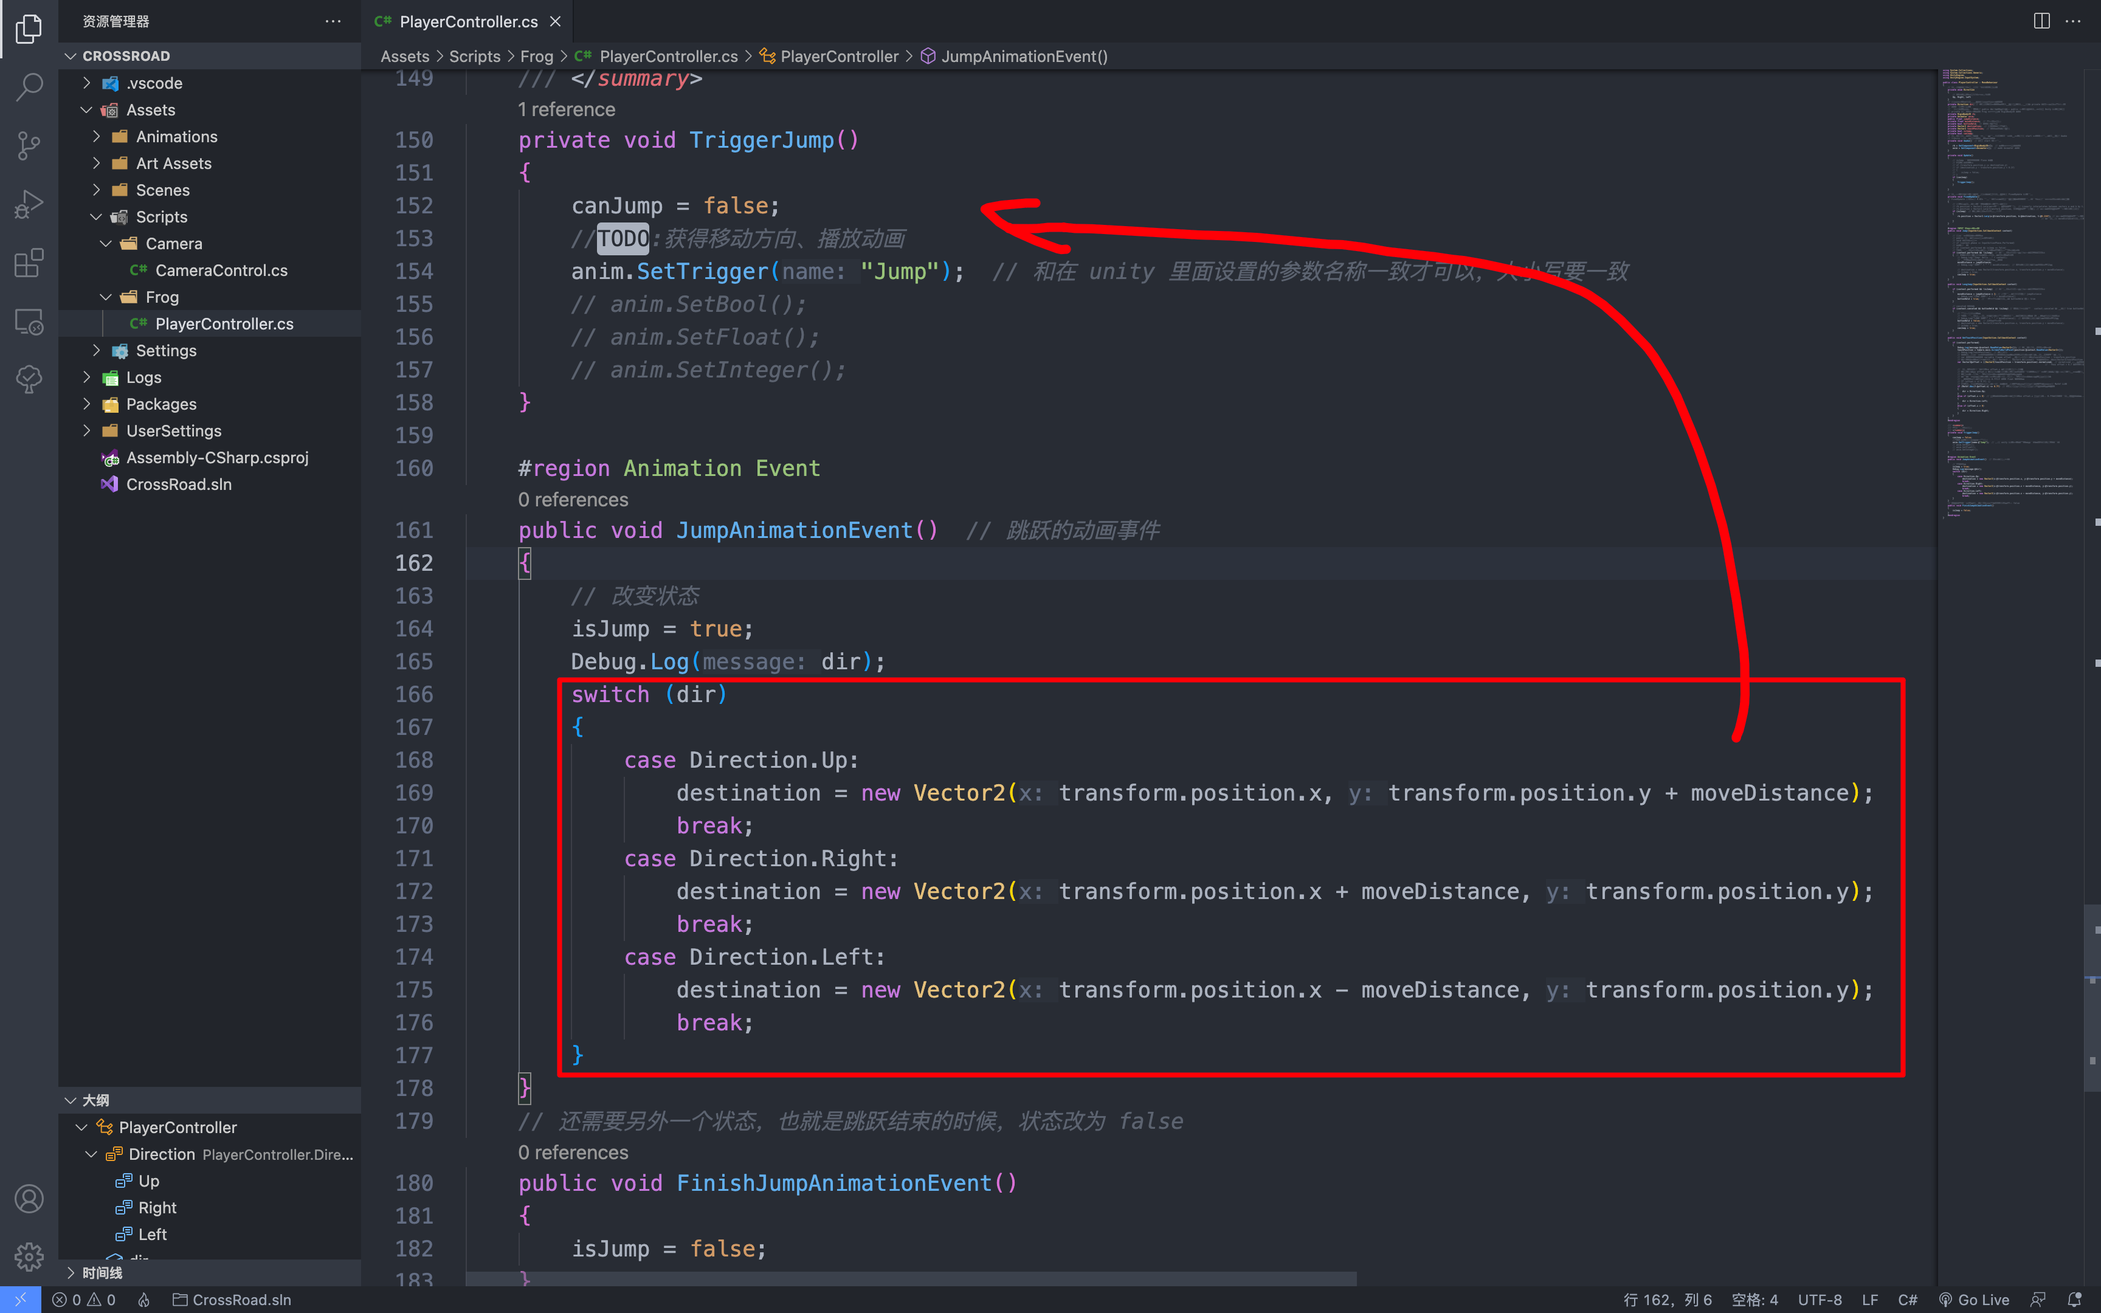Click Assets in the breadcrumb
The height and width of the screenshot is (1313, 2101).
pos(404,57)
